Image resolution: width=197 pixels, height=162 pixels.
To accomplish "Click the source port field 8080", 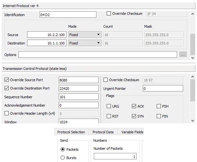I will tap(79, 80).
